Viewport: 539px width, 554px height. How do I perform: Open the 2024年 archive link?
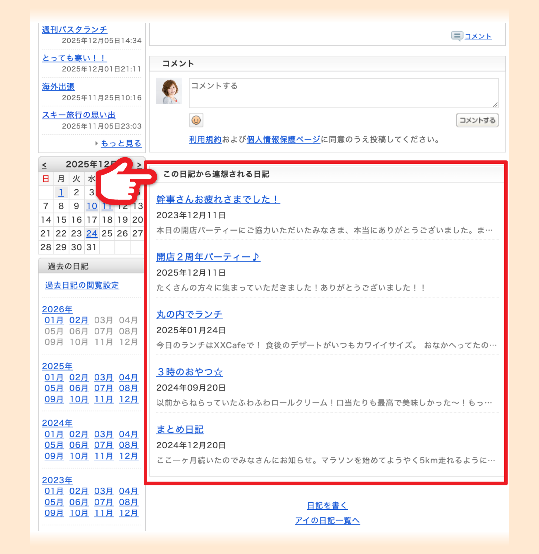click(x=57, y=423)
